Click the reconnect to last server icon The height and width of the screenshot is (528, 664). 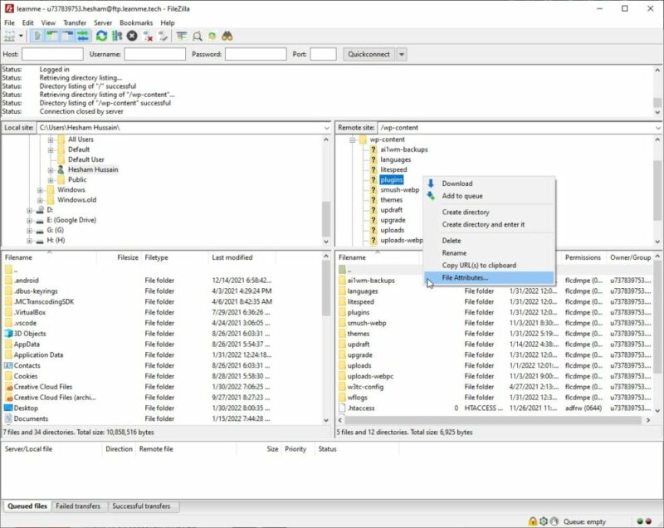(163, 36)
